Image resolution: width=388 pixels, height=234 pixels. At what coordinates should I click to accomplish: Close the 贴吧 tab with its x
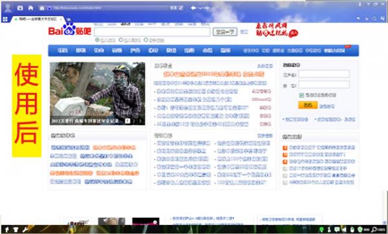tap(61, 19)
